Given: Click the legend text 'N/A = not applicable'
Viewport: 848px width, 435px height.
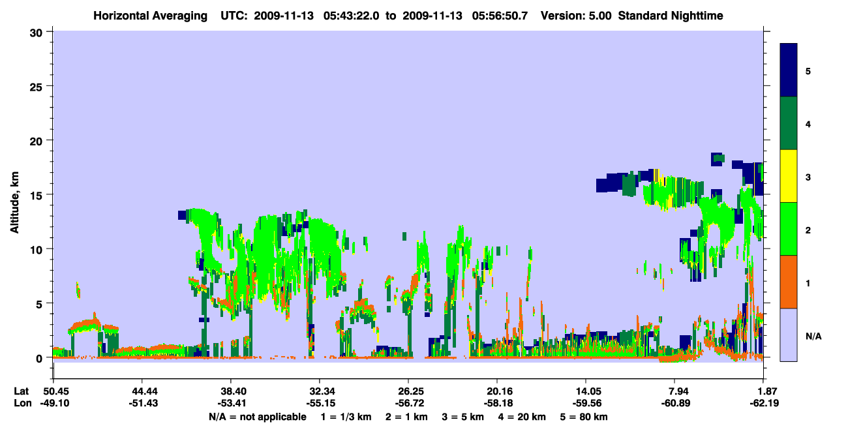Looking at the screenshot, I should click(x=257, y=417).
